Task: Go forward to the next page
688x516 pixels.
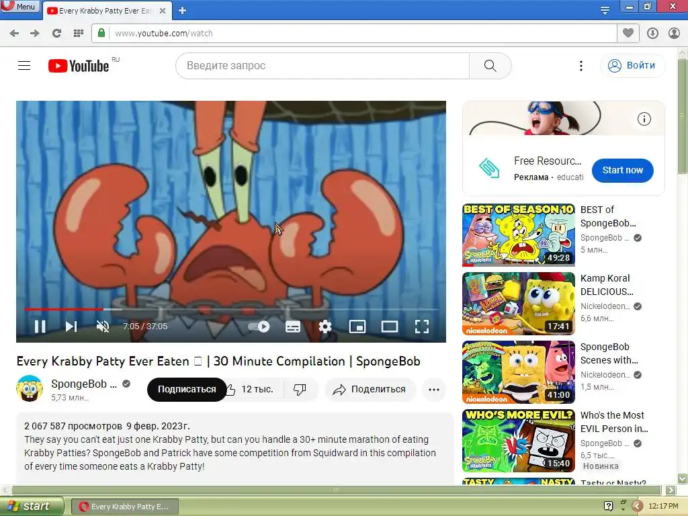Action: point(35,34)
